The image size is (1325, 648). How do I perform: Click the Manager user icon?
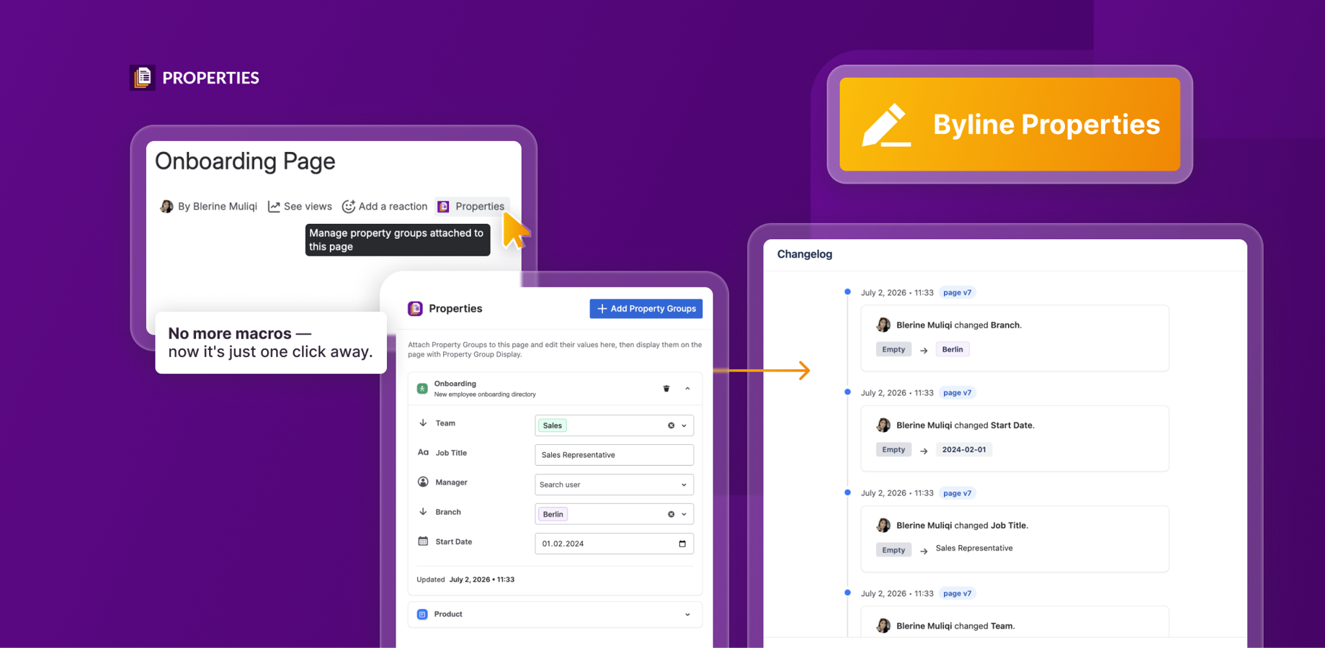click(x=423, y=482)
